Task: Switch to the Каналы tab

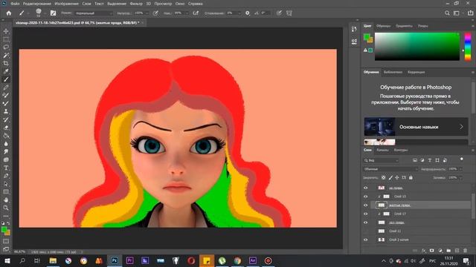Action: coord(382,150)
